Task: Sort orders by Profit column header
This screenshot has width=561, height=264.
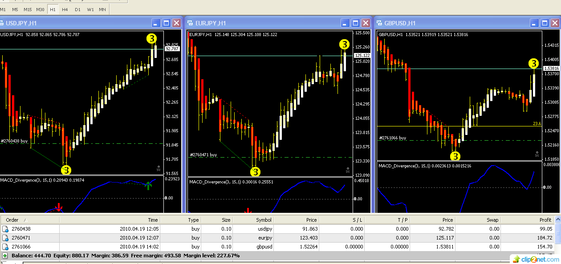Action: pos(528,220)
